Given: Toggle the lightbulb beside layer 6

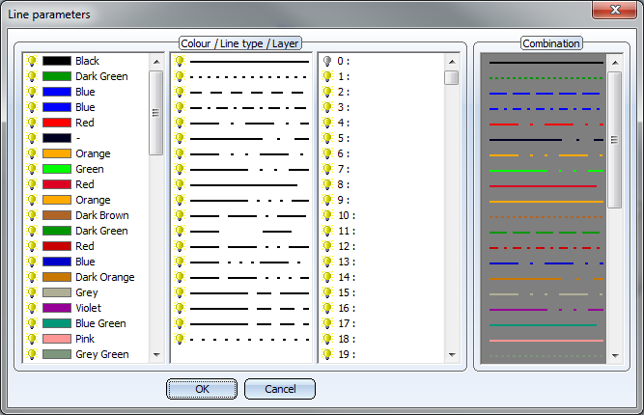Looking at the screenshot, I should (327, 153).
